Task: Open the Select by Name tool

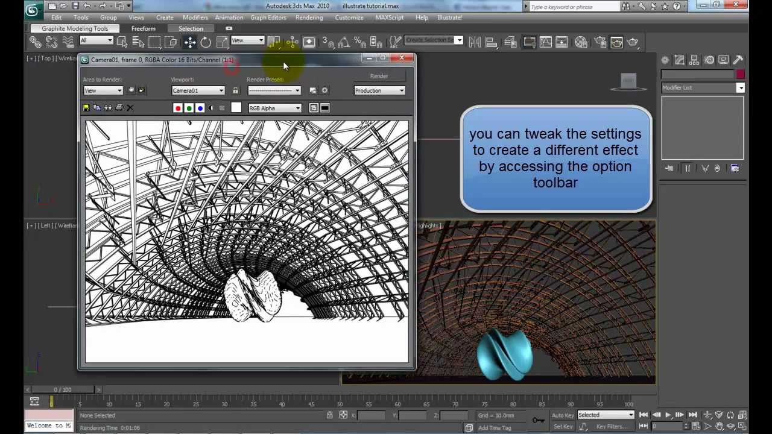Action: click(x=138, y=42)
